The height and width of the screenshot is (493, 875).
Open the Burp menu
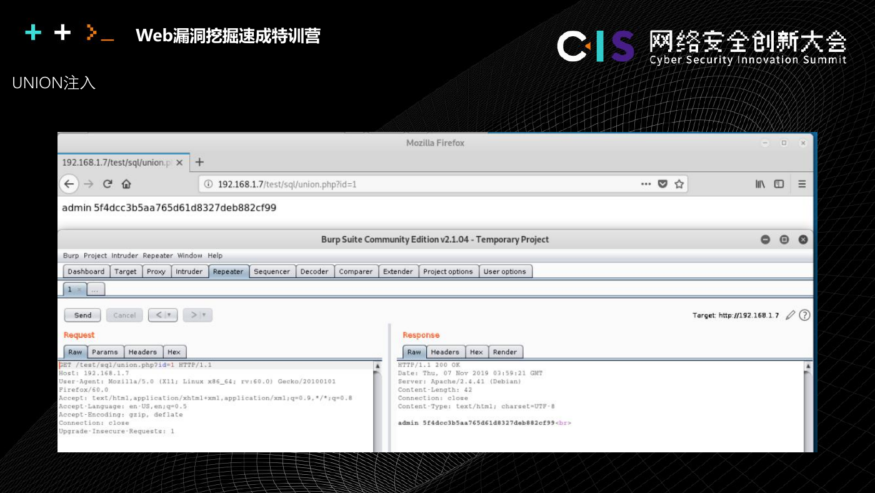[71, 255]
